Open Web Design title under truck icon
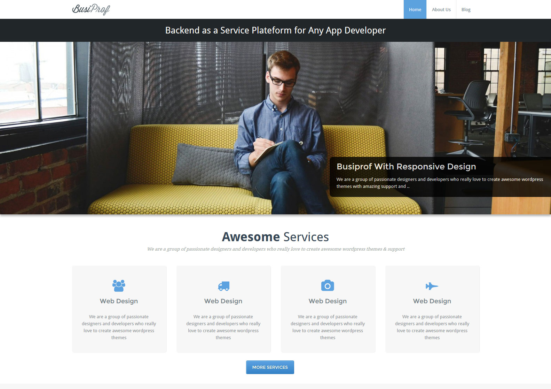 click(x=223, y=301)
